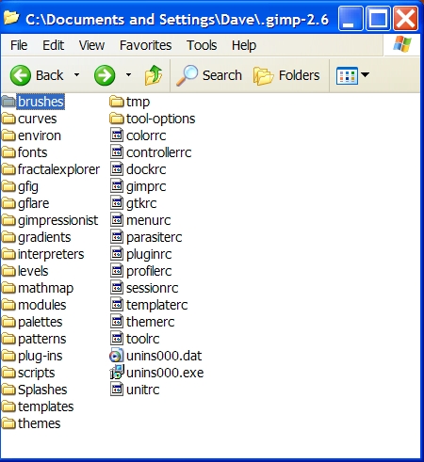This screenshot has height=462, width=424.
Task: Select the gfig folder name
Action: [28, 187]
